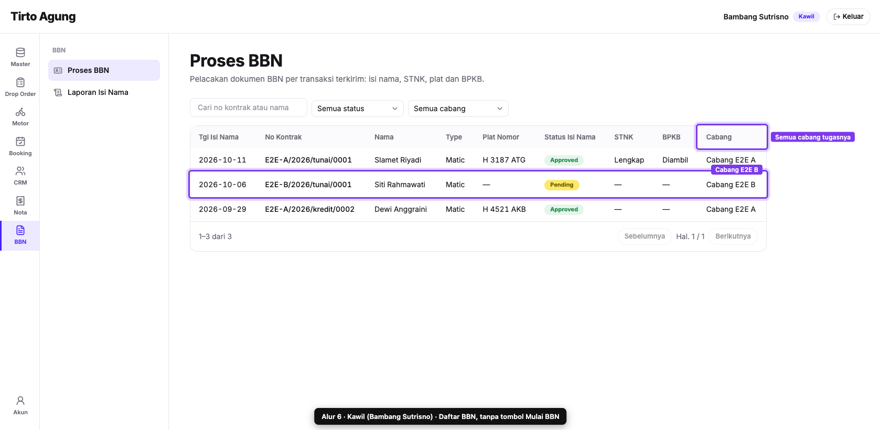Click the Sebelumnya pagination button

(x=644, y=236)
